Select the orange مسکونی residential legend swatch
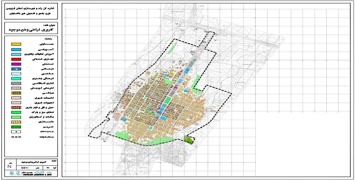 [x=16, y=44]
